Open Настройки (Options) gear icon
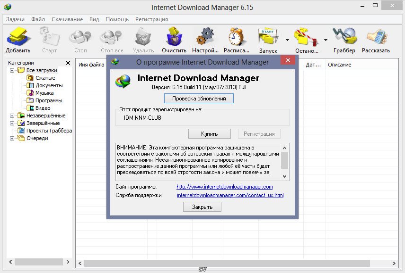This screenshot has height=273, width=405. (x=205, y=37)
